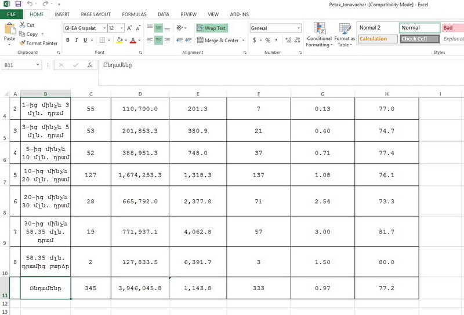The image size is (464, 315).
Task: Click the Increase Font Size icon
Action: 129,28
